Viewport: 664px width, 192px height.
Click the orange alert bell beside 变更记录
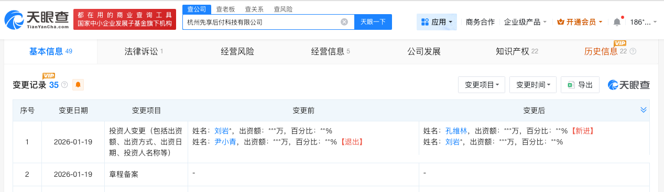point(78,85)
